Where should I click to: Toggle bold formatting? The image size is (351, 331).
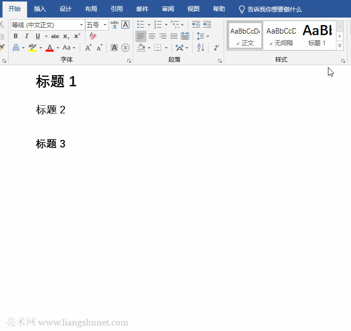16,36
